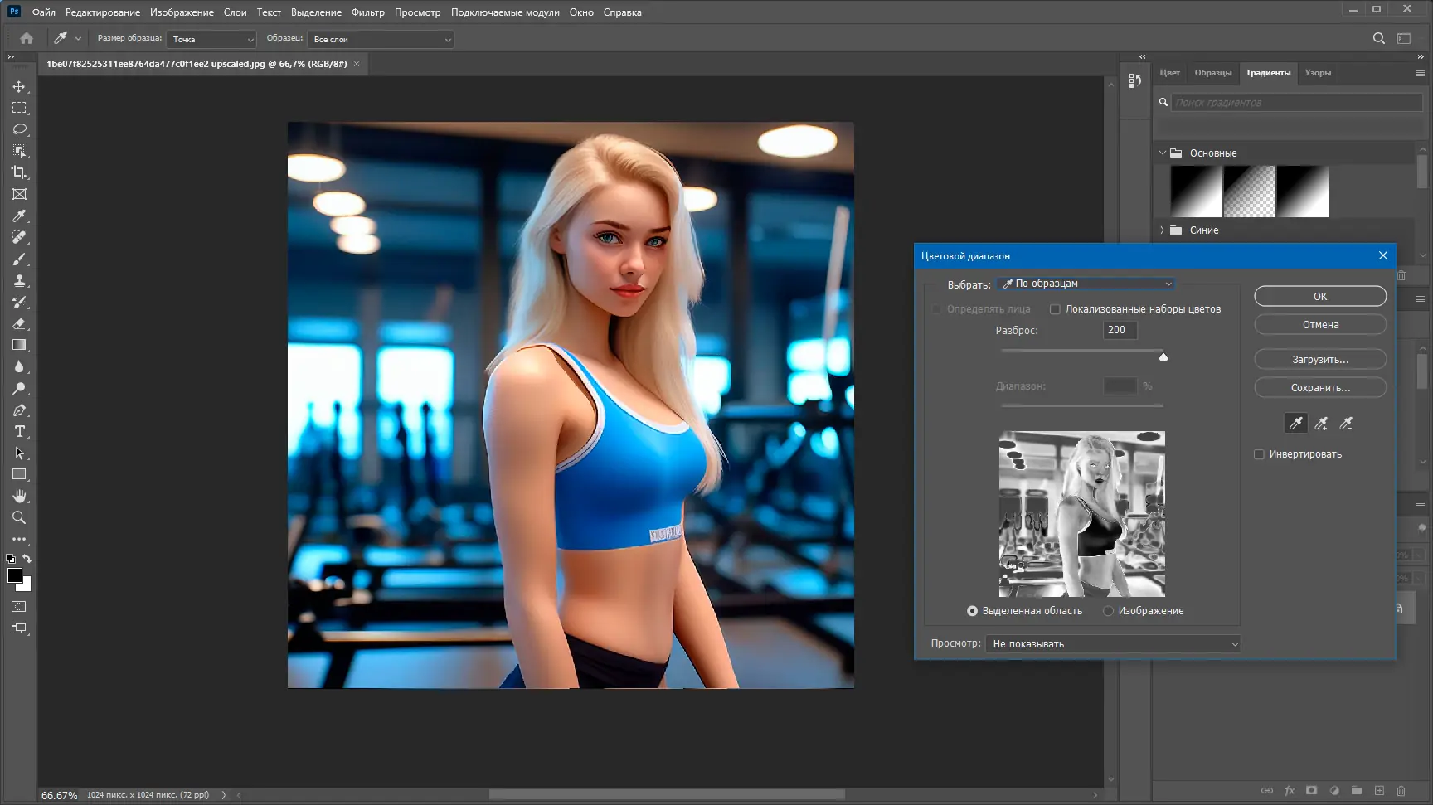The image size is (1433, 805).
Task: Open the Выбрать dropdown
Action: click(x=1086, y=284)
